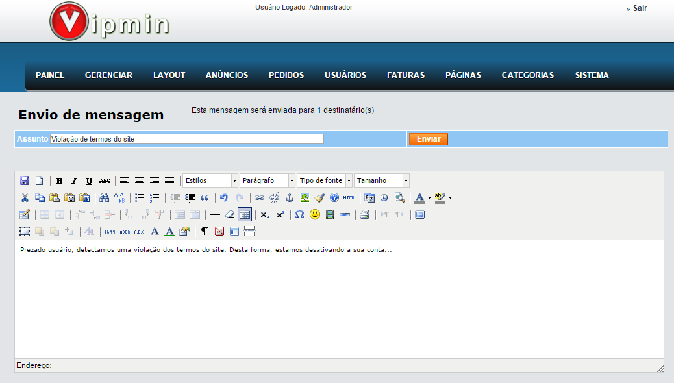Open the GERENCIAR menu
The image size is (674, 383).
108,75
